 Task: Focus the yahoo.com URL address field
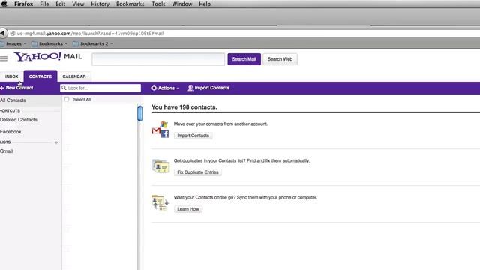click(x=245, y=33)
